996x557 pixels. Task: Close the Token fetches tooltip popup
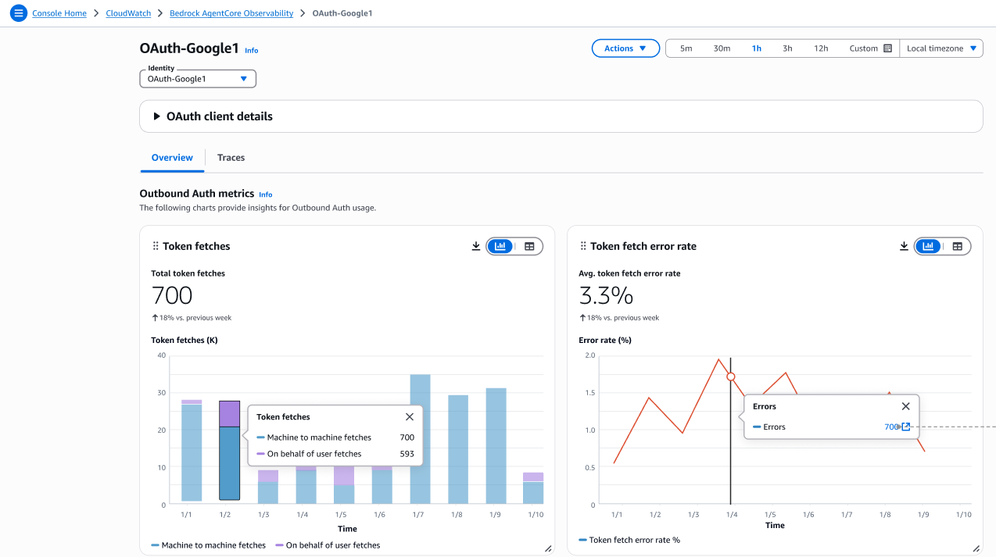pos(410,417)
